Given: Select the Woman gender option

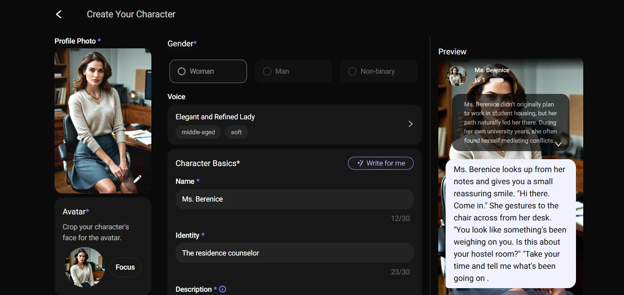Looking at the screenshot, I should [208, 71].
